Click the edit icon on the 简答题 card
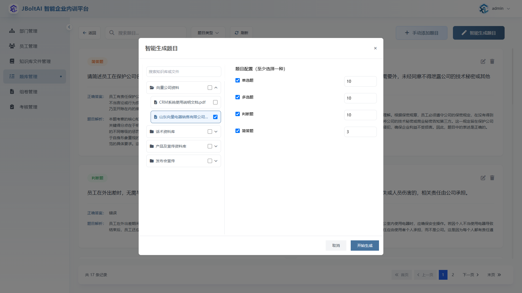This screenshot has width=522, height=293. [483, 62]
